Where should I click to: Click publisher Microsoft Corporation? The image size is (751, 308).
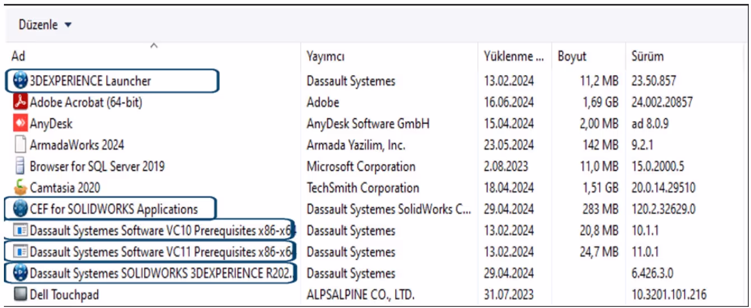(x=361, y=166)
